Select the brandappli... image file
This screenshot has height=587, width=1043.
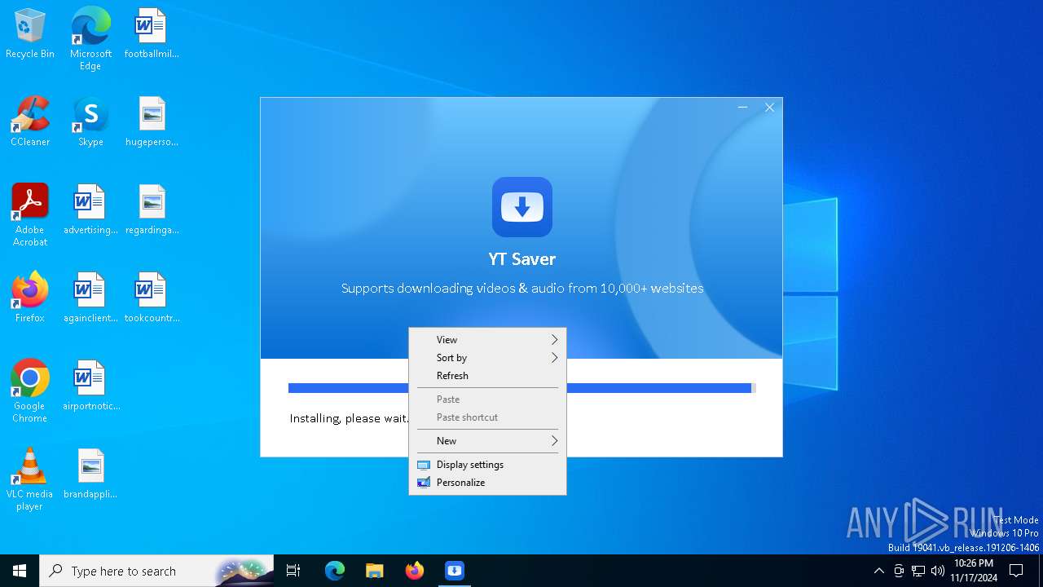pos(90,474)
